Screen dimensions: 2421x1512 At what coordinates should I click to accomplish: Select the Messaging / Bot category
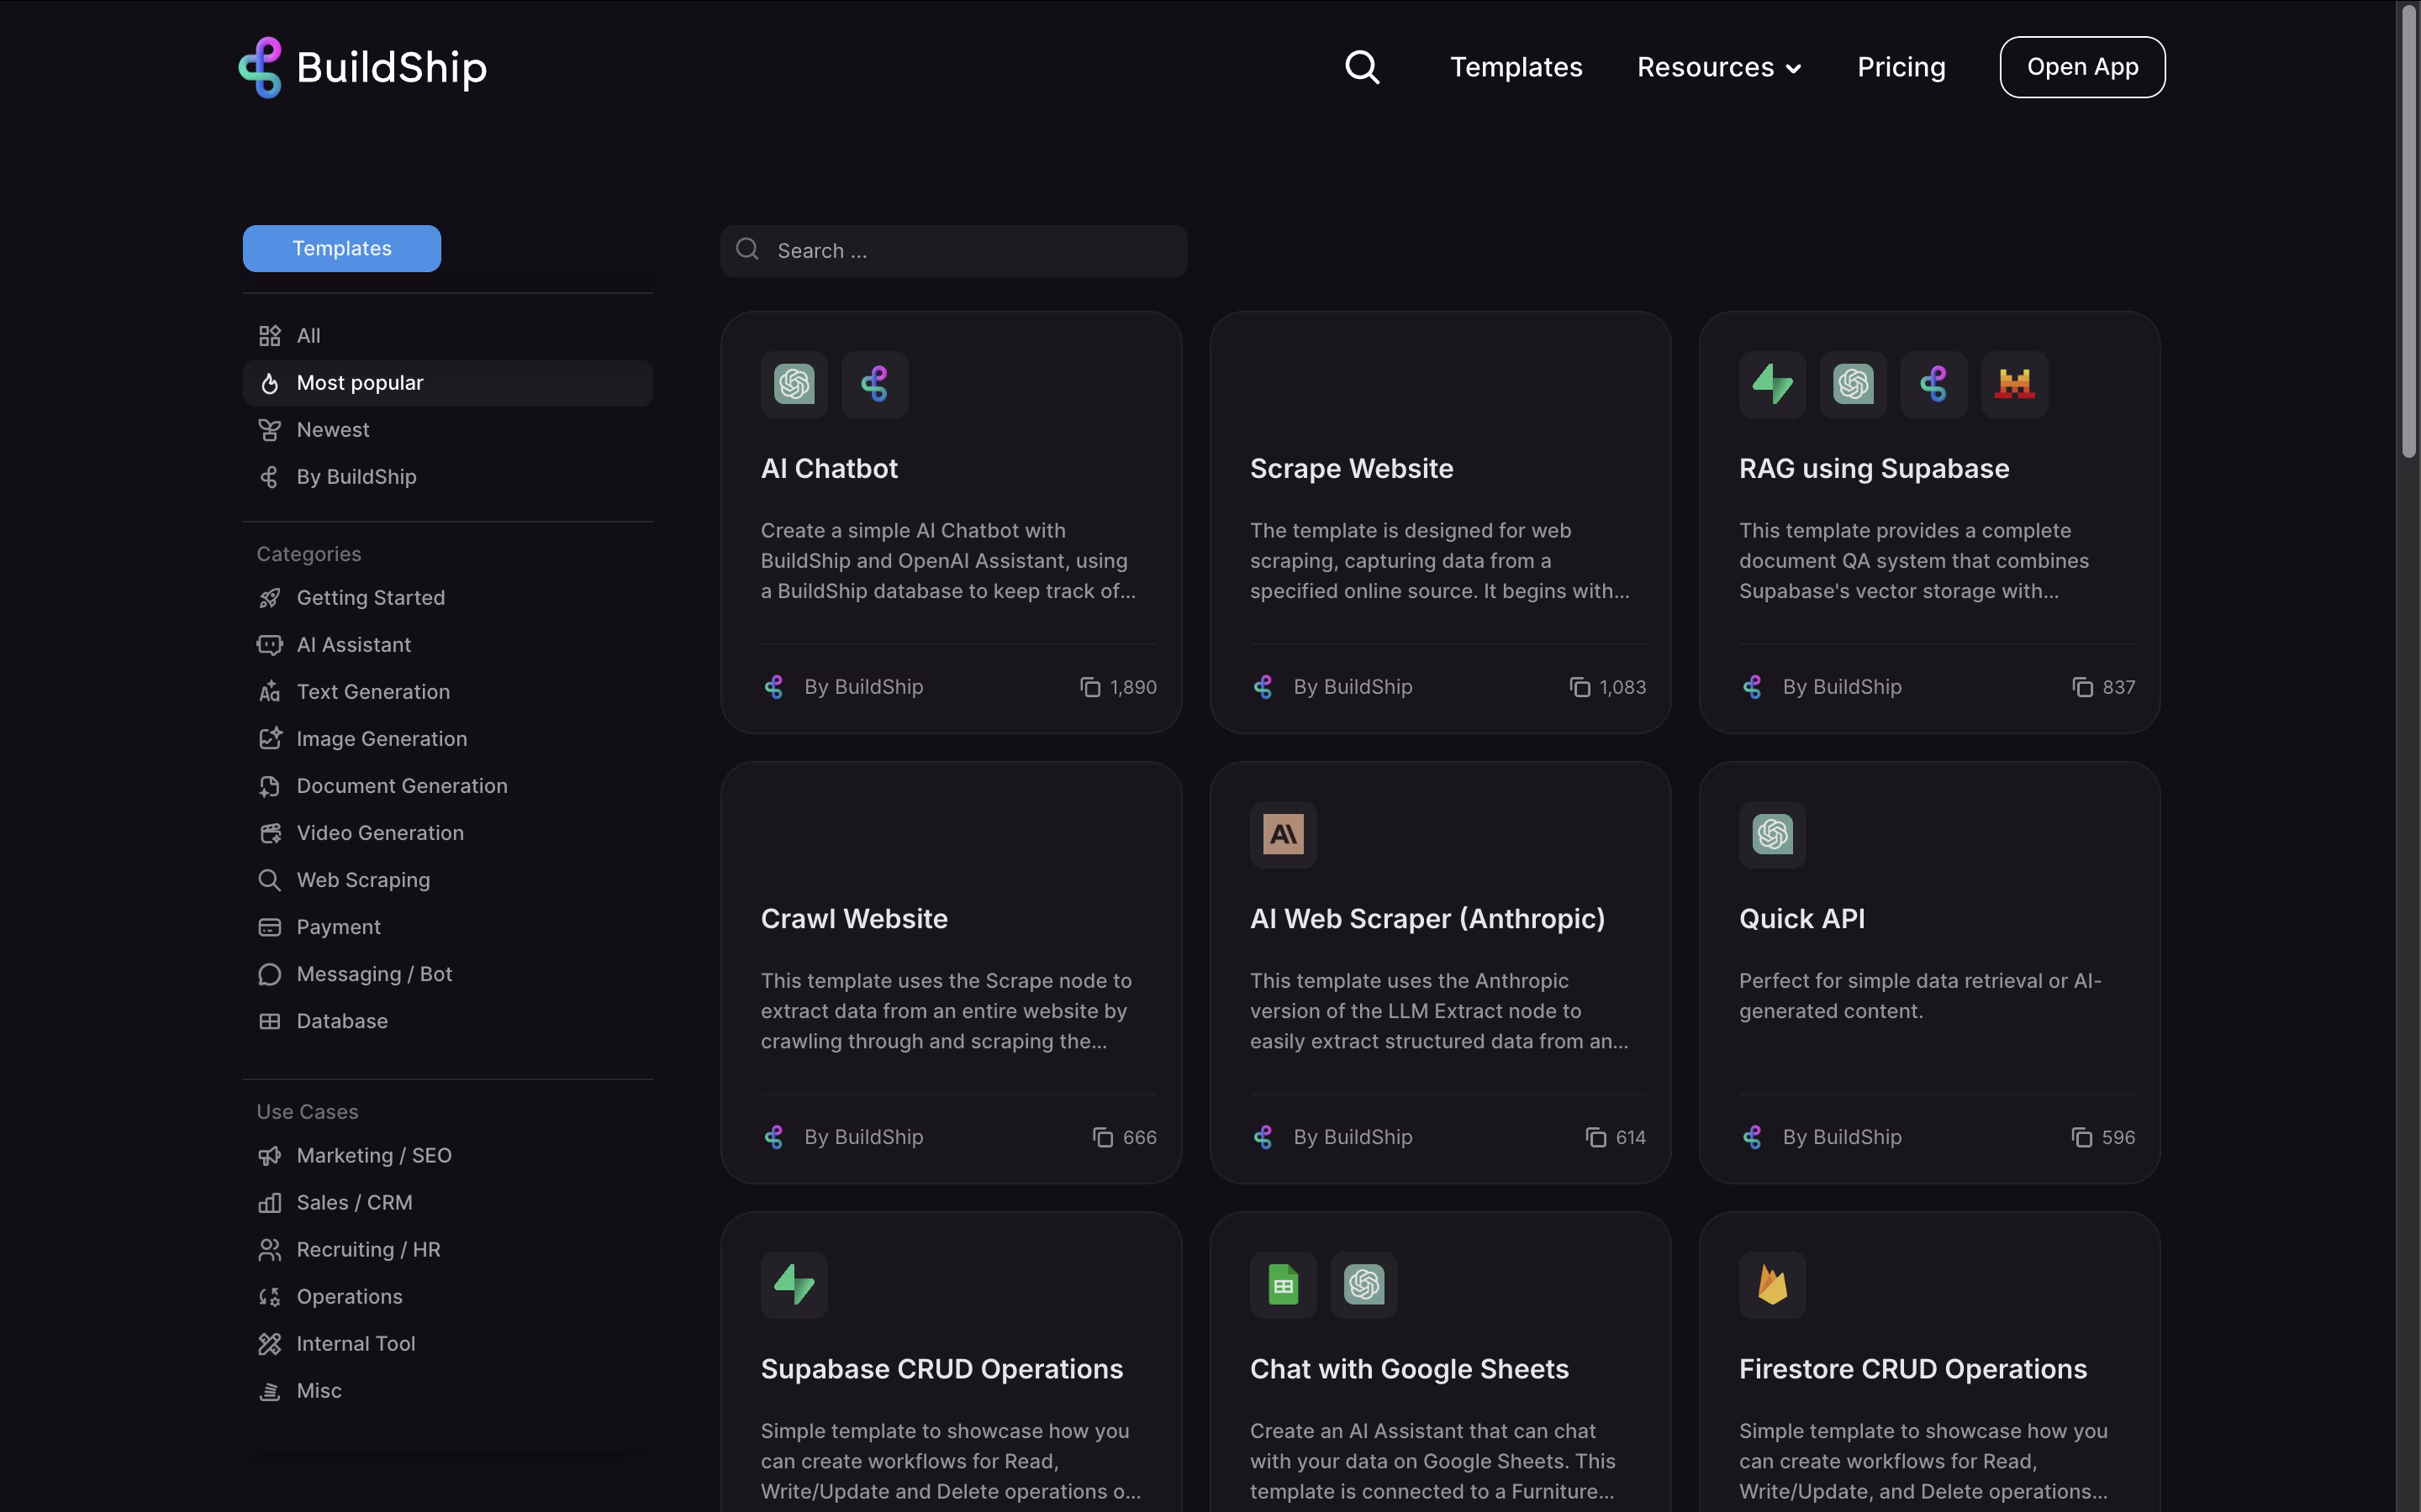point(447,974)
